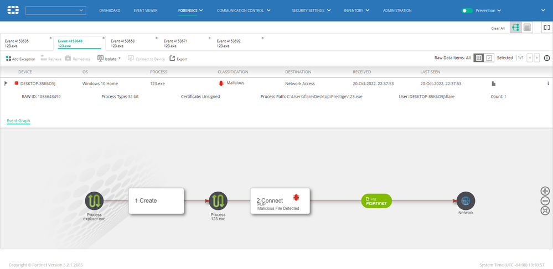Toggle the Prevention mode switch
Image resolution: width=553 pixels, height=269 pixels.
pos(467,10)
